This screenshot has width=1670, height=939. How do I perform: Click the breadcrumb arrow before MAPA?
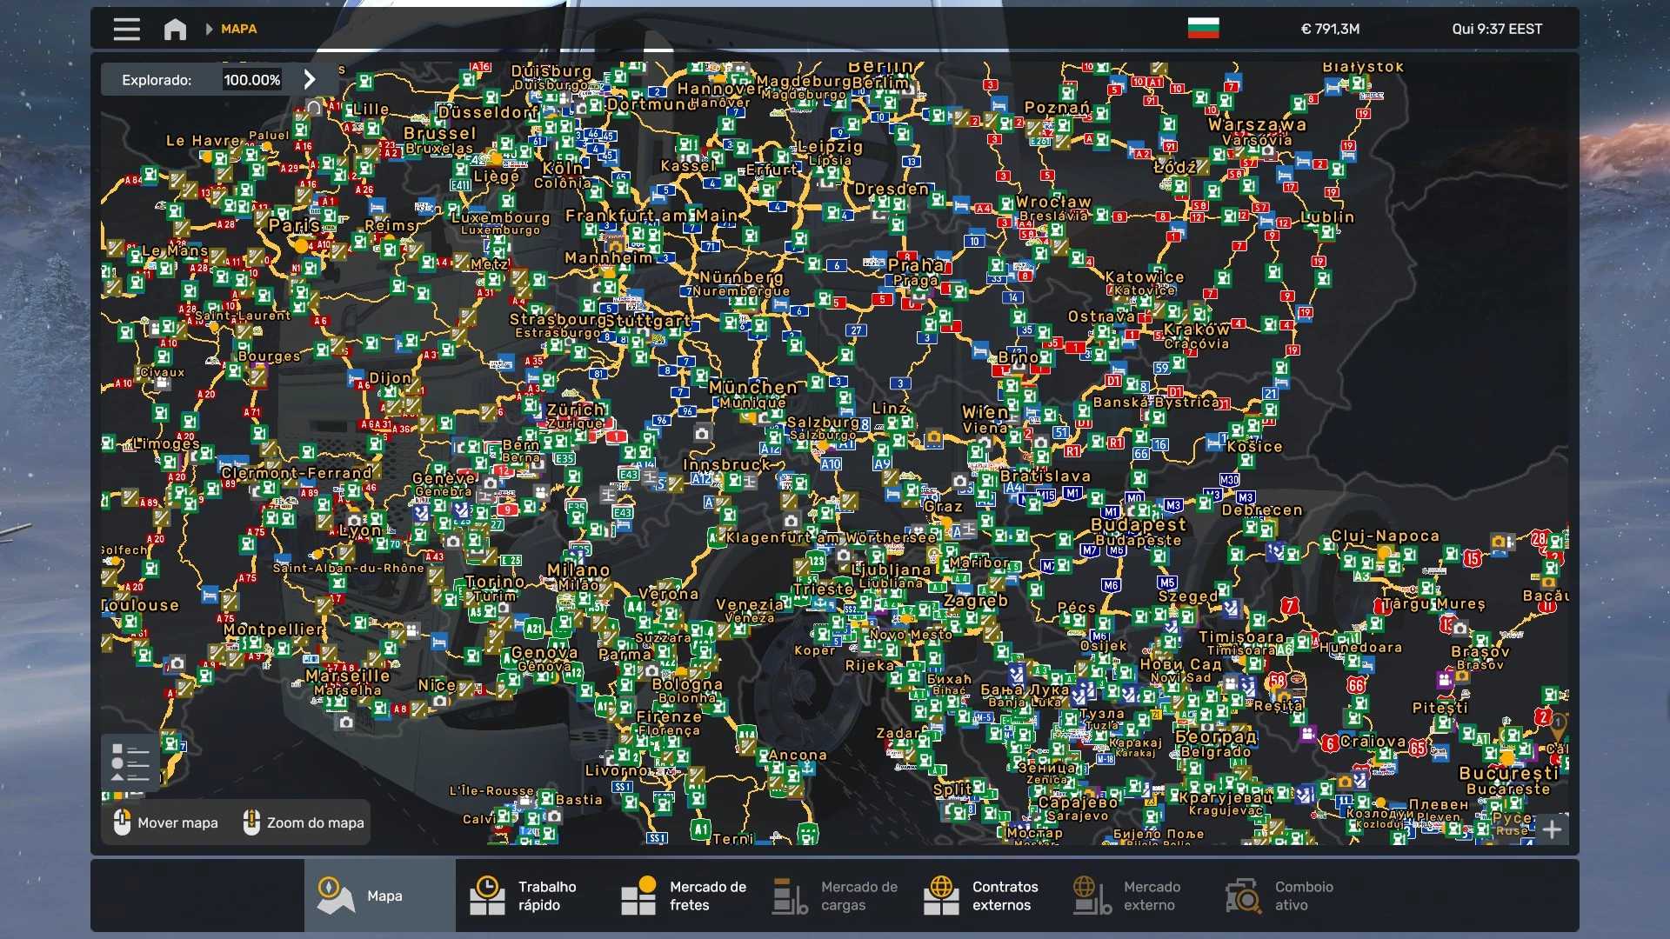click(x=209, y=29)
